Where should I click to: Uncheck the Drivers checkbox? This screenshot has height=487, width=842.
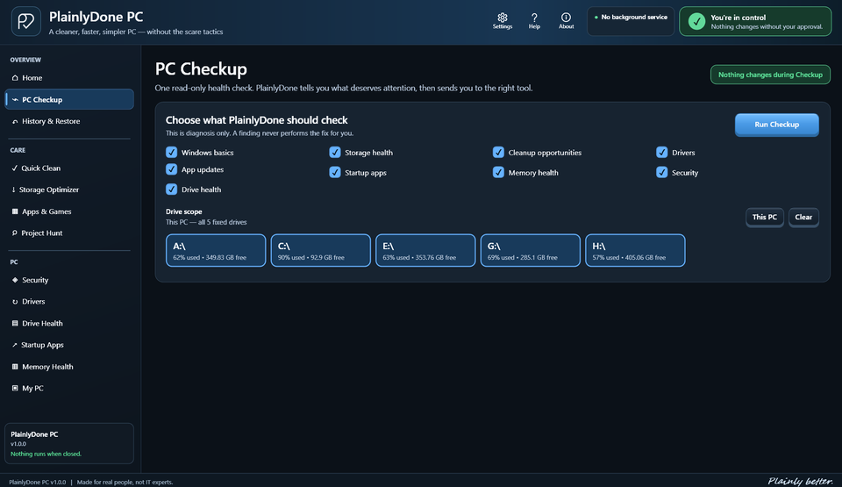[661, 152]
